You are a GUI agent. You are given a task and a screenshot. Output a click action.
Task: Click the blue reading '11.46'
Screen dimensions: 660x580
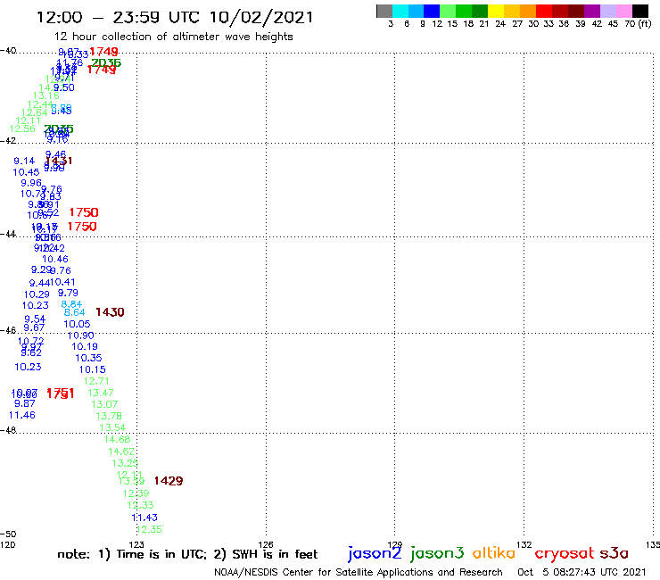[22, 415]
